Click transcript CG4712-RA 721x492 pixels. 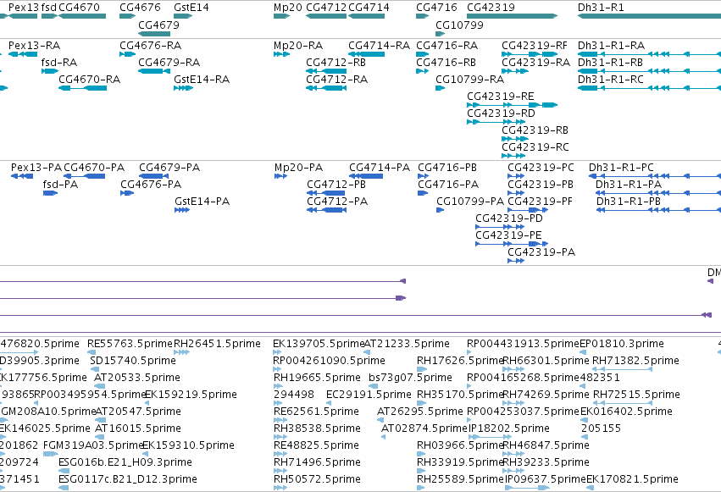tap(337, 80)
